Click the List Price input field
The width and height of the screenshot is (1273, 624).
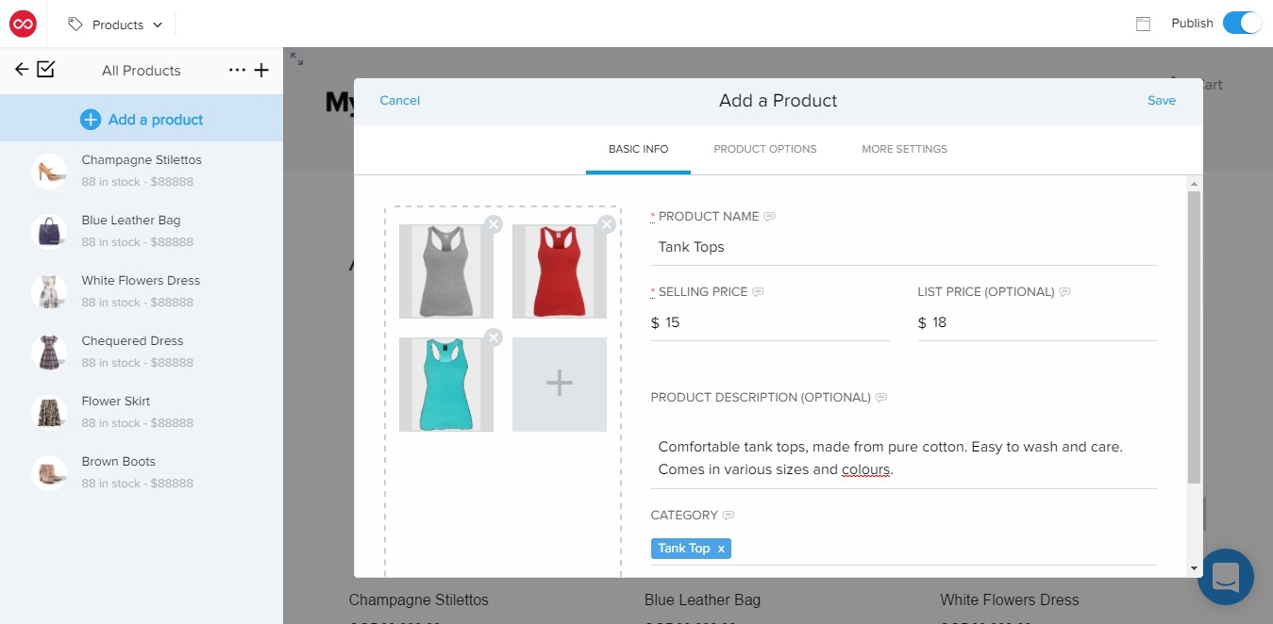pos(1037,322)
